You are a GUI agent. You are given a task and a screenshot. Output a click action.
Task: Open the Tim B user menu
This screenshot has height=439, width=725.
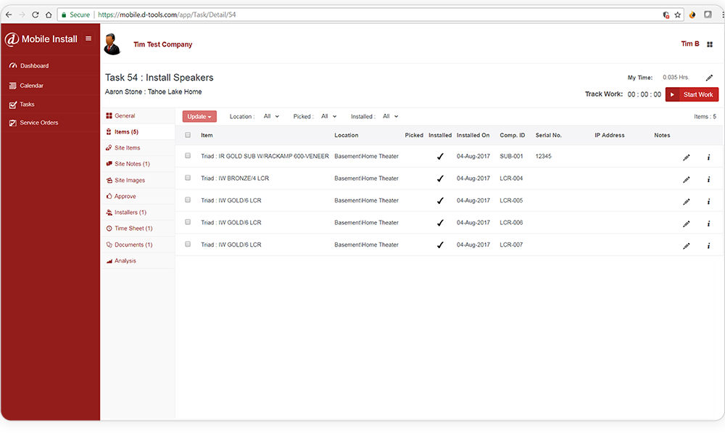pos(690,44)
